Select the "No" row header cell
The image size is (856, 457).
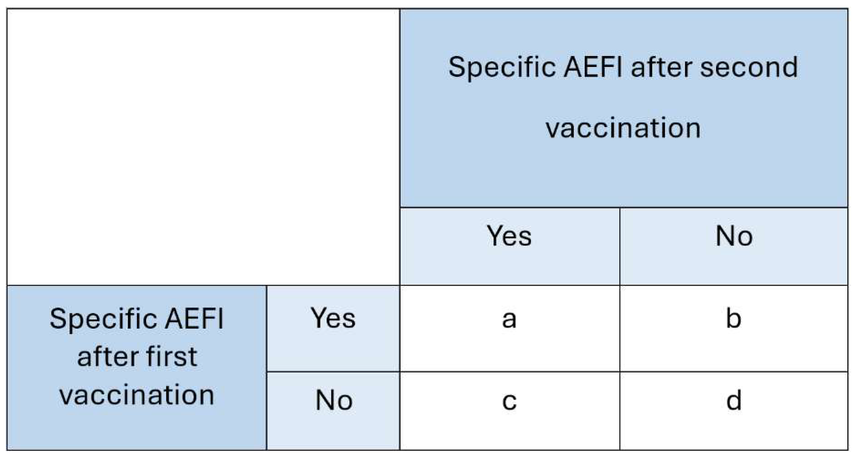click(x=333, y=411)
